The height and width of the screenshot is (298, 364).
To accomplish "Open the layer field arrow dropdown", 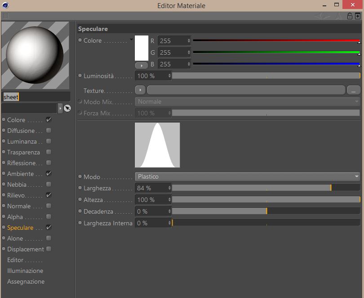I will click(60, 108).
